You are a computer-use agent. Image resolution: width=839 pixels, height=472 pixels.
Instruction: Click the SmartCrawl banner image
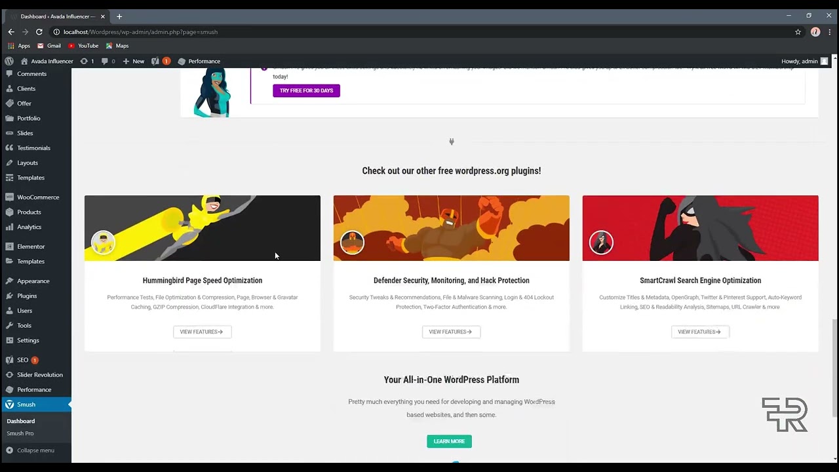coord(701,228)
